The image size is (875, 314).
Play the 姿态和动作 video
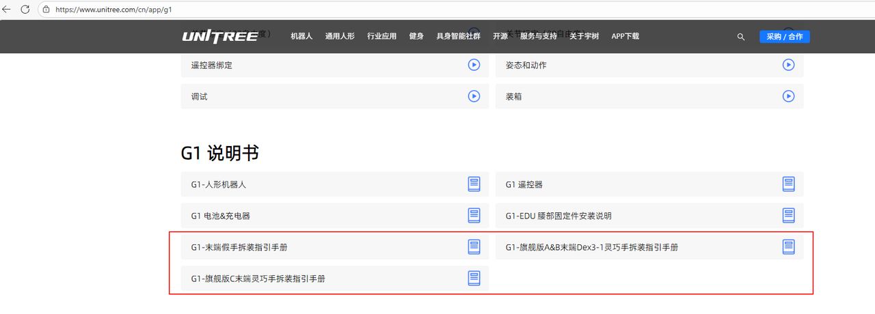pos(788,65)
